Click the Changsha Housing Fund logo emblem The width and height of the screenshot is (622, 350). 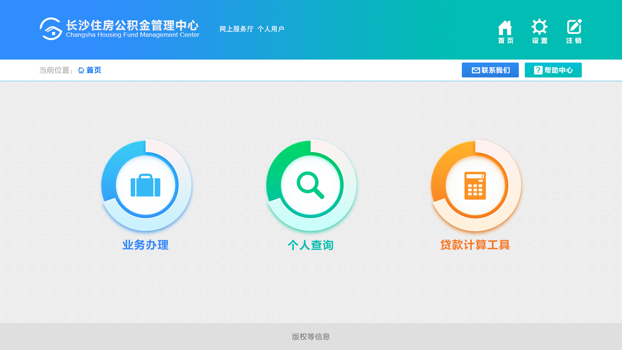51,29
